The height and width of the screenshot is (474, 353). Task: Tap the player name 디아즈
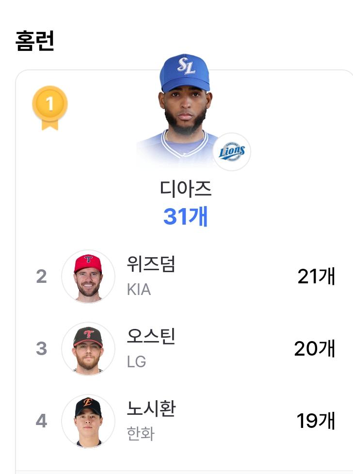point(185,189)
